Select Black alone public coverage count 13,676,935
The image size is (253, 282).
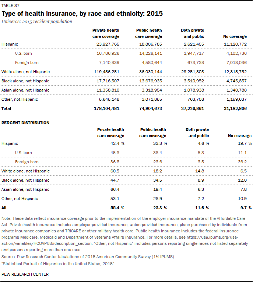[151, 81]
